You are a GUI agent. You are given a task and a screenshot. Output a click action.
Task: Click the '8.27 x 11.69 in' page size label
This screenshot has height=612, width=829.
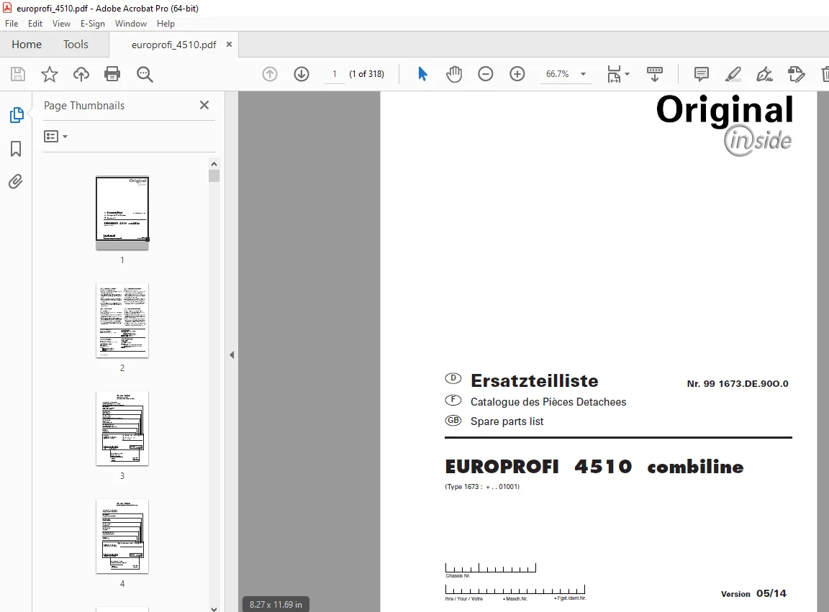276,604
